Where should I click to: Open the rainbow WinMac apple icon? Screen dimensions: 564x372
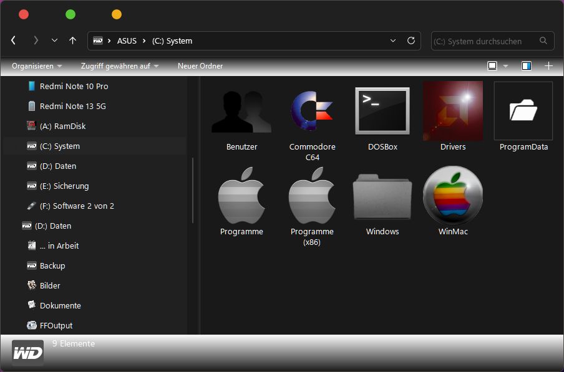point(453,195)
